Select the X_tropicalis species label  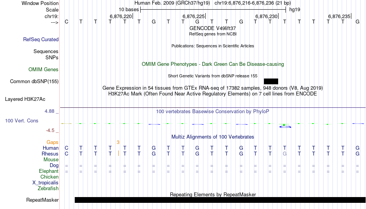(x=45, y=183)
